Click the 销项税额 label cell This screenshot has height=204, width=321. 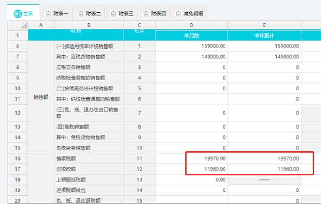tap(89, 158)
